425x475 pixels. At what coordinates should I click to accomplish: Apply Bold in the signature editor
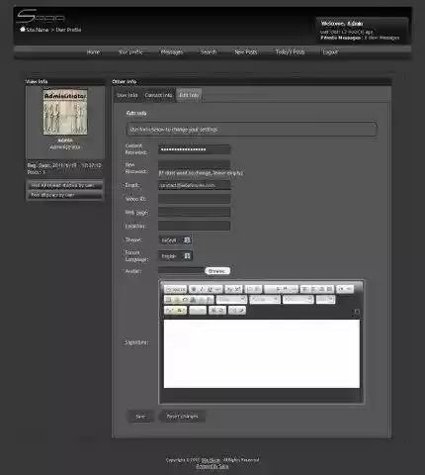pos(194,289)
